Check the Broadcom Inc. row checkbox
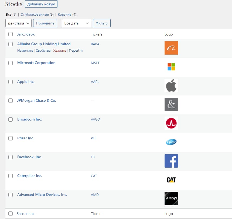 (x=11, y=119)
